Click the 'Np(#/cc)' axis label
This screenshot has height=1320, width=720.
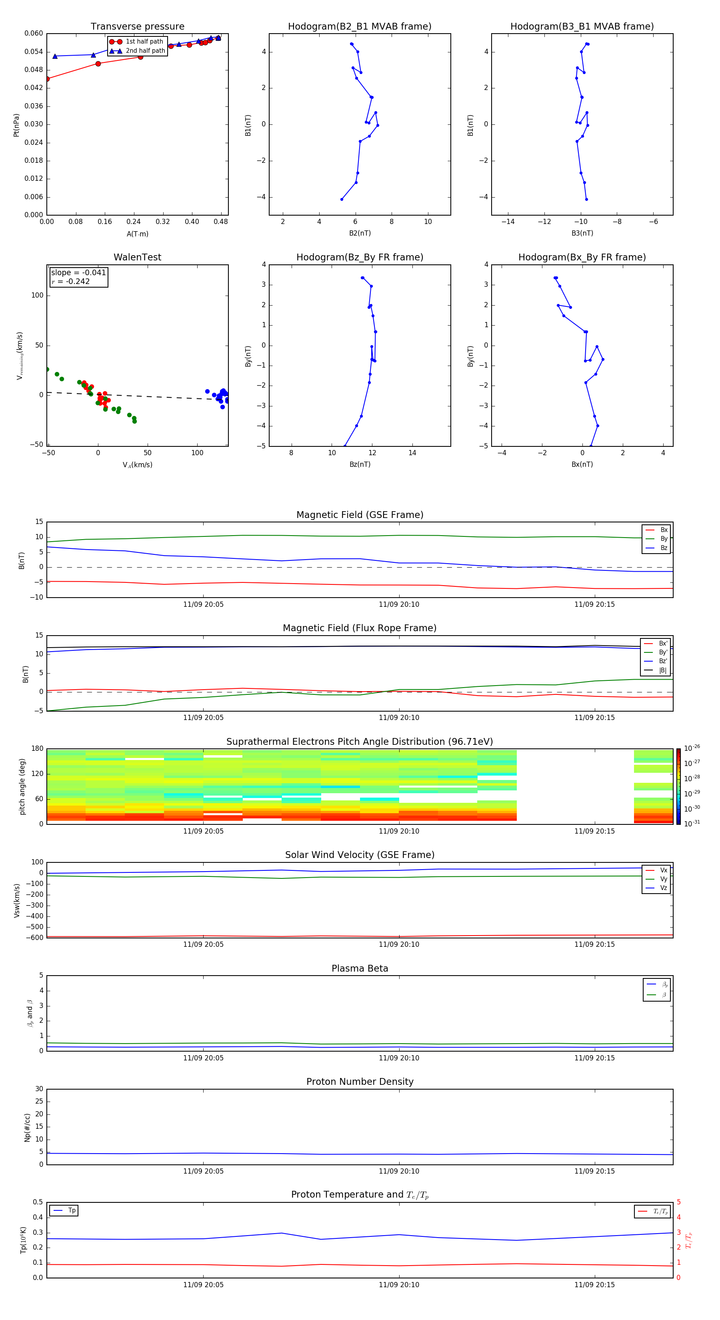point(27,1127)
